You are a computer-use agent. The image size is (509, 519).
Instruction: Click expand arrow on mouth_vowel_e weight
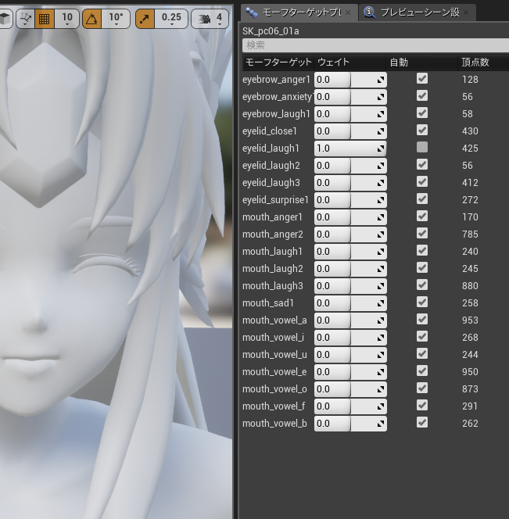(381, 372)
